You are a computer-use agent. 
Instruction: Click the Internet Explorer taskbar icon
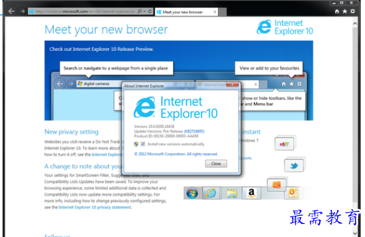(211, 193)
